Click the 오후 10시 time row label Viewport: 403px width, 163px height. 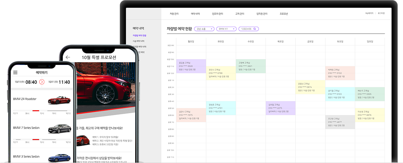click(x=171, y=150)
